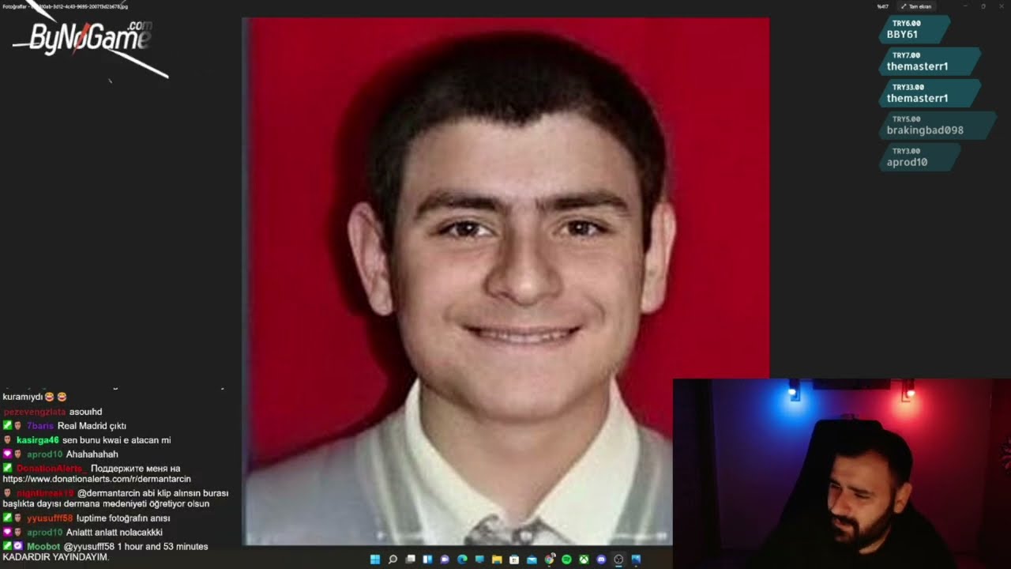Open taskbar Search
This screenshot has height=569, width=1011.
click(393, 560)
